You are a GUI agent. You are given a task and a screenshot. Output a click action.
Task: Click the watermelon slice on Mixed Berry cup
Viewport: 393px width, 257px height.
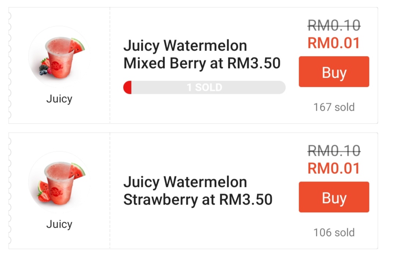point(78,45)
